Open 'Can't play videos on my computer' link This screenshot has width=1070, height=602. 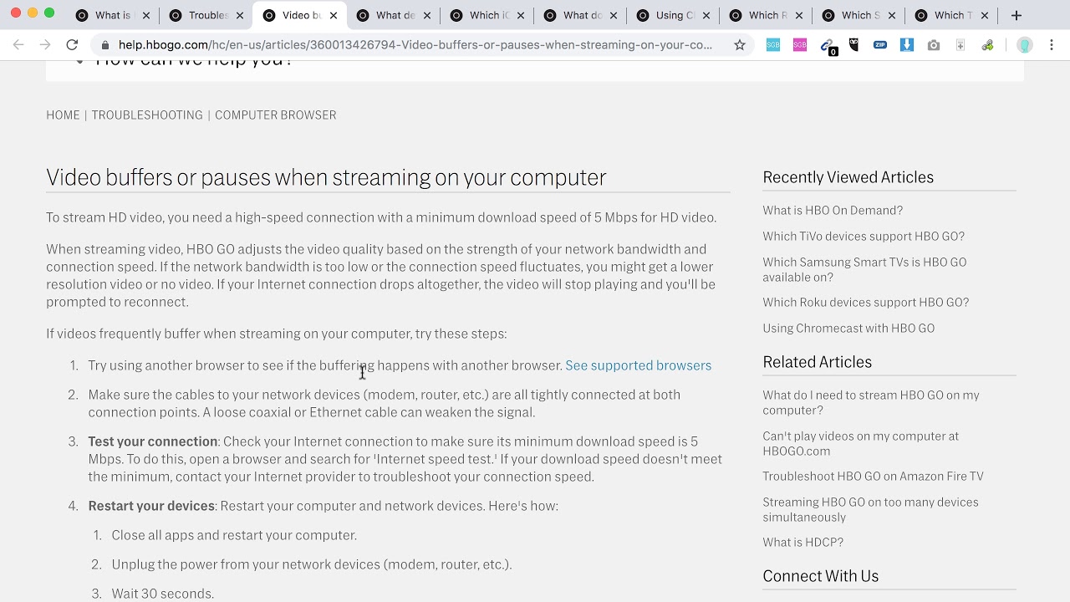pos(860,443)
